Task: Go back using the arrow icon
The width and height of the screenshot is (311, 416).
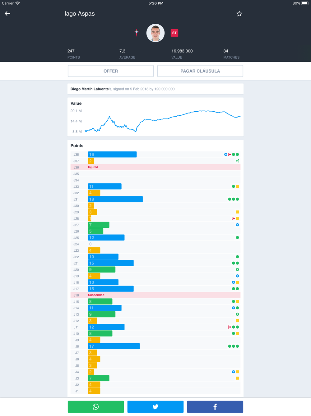Action: pyautogui.click(x=7, y=13)
